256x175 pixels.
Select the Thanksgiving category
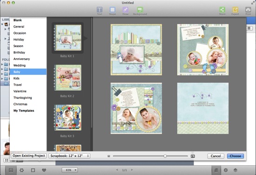click(x=22, y=98)
